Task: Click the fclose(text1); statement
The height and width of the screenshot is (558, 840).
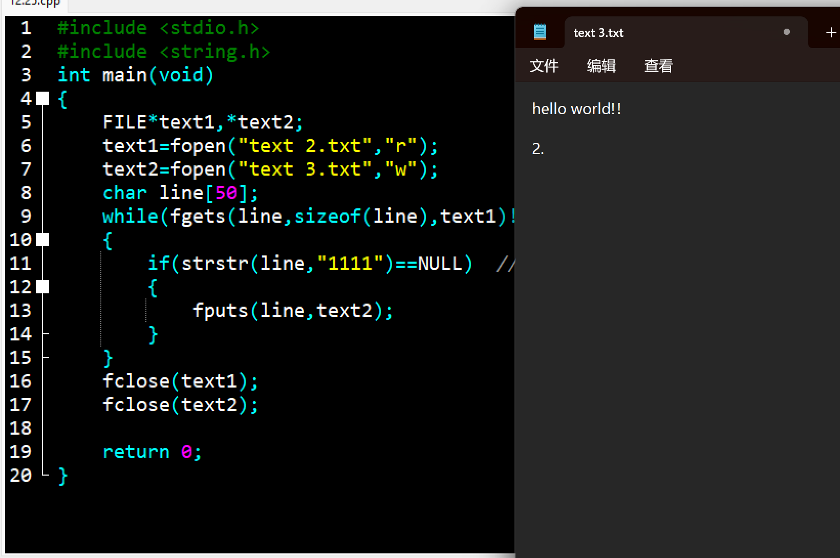Action: 180,381
